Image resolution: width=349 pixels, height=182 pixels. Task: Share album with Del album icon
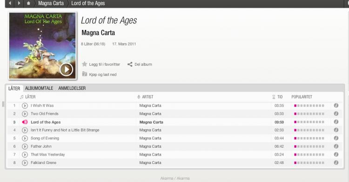[130, 64]
